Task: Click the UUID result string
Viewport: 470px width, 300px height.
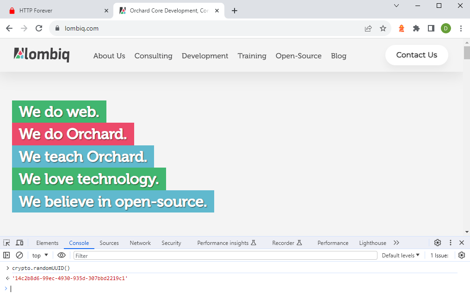Action: (70, 278)
